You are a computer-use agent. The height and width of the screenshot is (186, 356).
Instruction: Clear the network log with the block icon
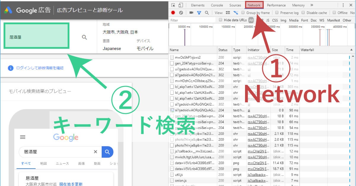[181, 13]
